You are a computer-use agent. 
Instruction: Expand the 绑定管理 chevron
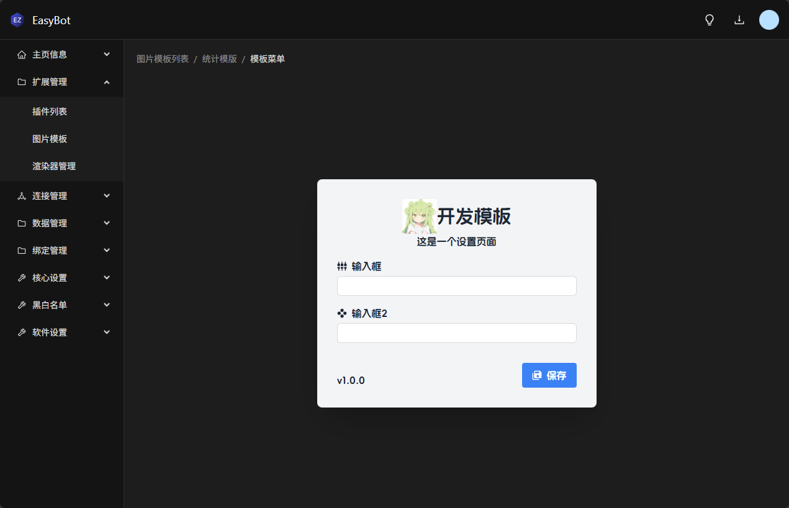tap(107, 251)
